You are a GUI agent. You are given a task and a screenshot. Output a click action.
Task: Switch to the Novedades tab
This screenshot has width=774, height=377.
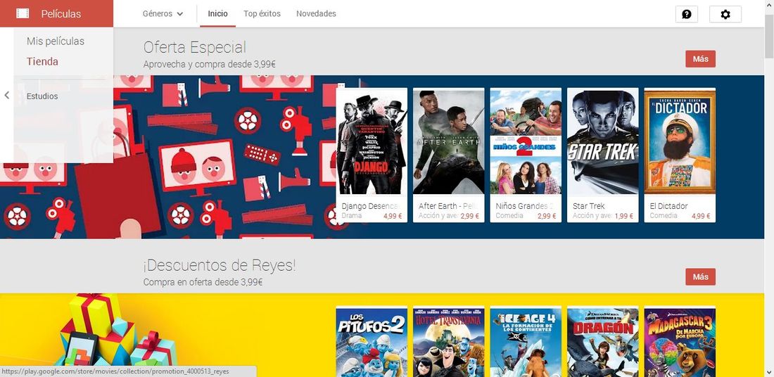[316, 14]
